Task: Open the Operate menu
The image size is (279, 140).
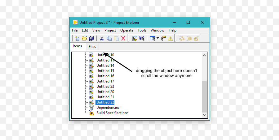Action: tap(127, 30)
